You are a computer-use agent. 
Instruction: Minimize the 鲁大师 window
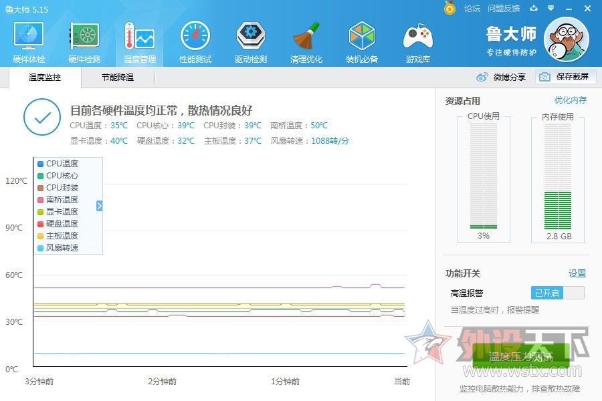pos(569,9)
